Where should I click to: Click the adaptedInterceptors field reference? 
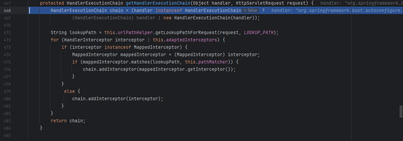tap(192, 40)
